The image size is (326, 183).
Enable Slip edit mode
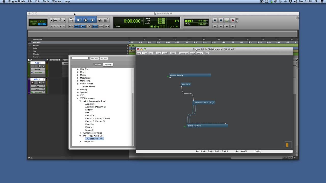tap(34, 24)
